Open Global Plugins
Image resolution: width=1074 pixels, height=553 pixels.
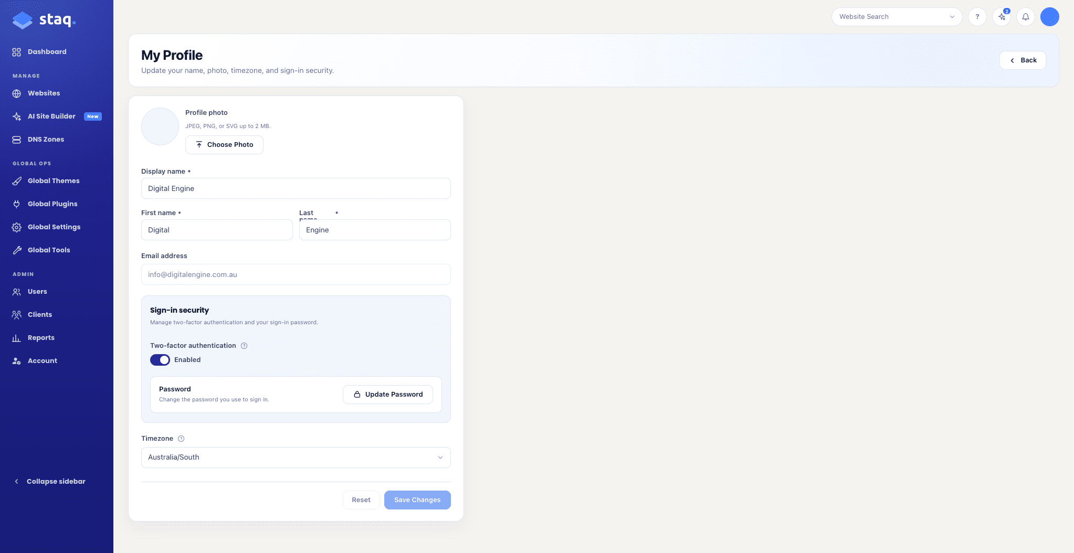[x=45, y=204]
